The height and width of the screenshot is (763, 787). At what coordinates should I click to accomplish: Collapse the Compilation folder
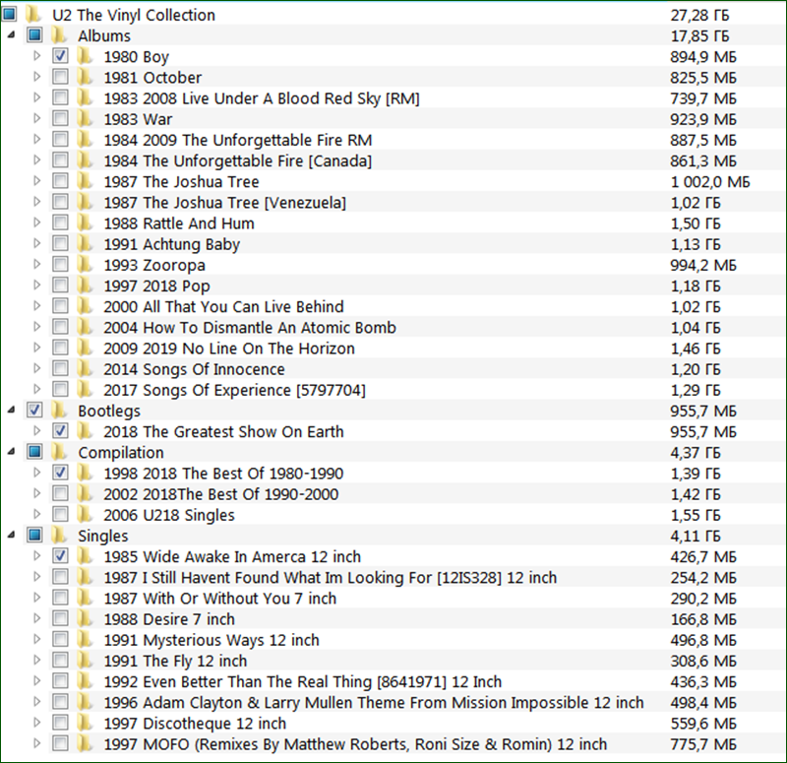coord(11,452)
